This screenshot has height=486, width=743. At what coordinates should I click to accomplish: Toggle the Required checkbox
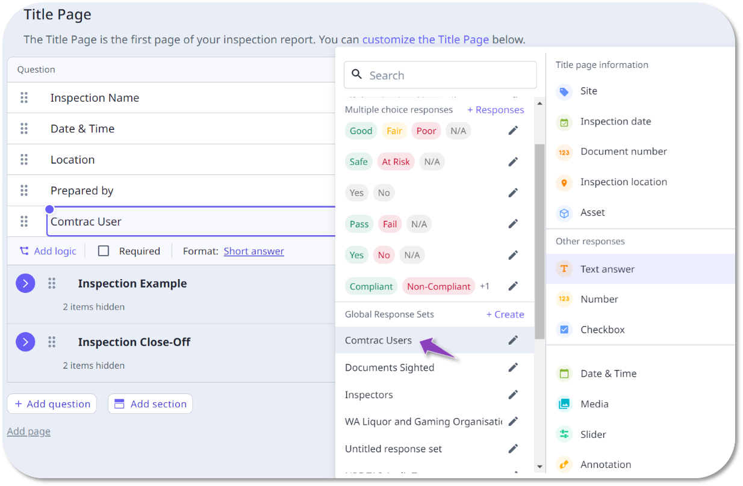[104, 251]
